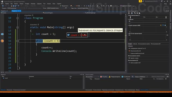The image size is (172, 97).
Task: Click Take Snapshot camera icon
Action: (129, 58)
